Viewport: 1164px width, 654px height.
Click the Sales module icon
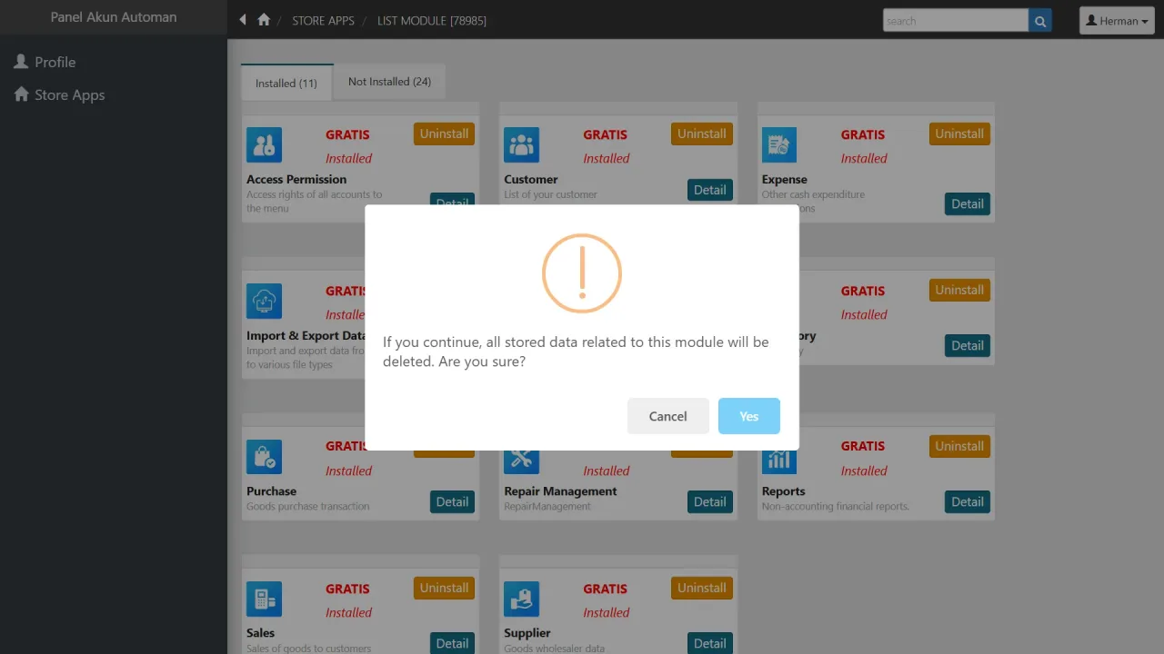click(x=264, y=599)
